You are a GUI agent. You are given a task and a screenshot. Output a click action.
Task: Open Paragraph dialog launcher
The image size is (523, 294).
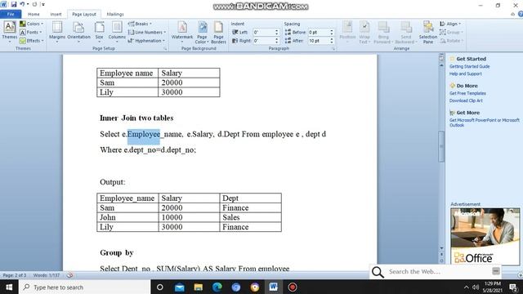point(333,49)
